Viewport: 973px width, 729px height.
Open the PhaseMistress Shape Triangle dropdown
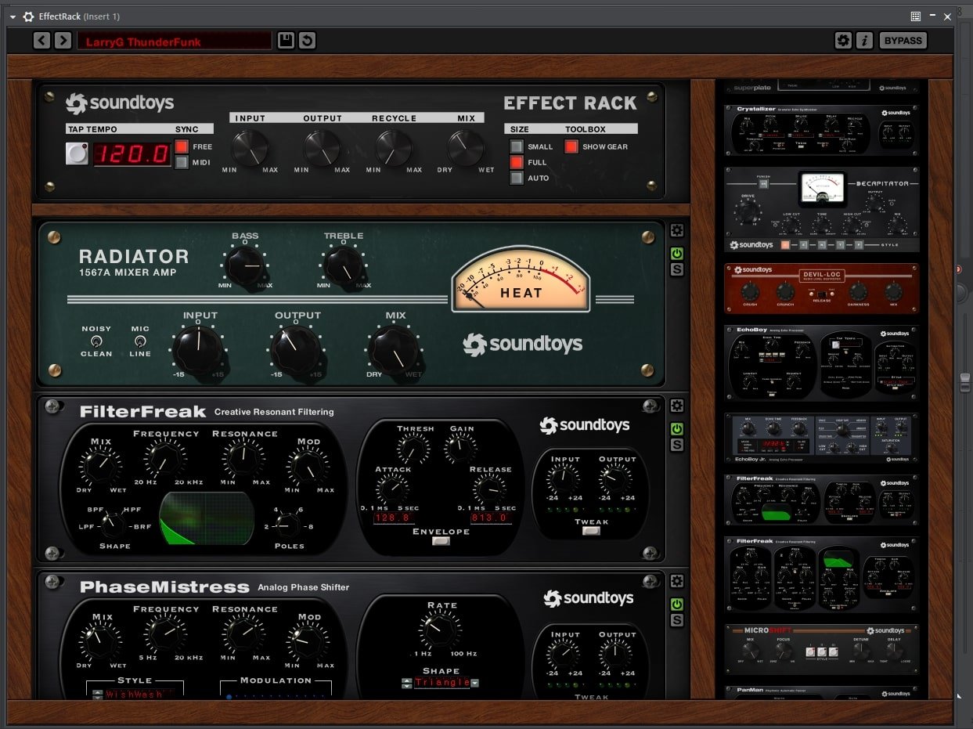[474, 683]
